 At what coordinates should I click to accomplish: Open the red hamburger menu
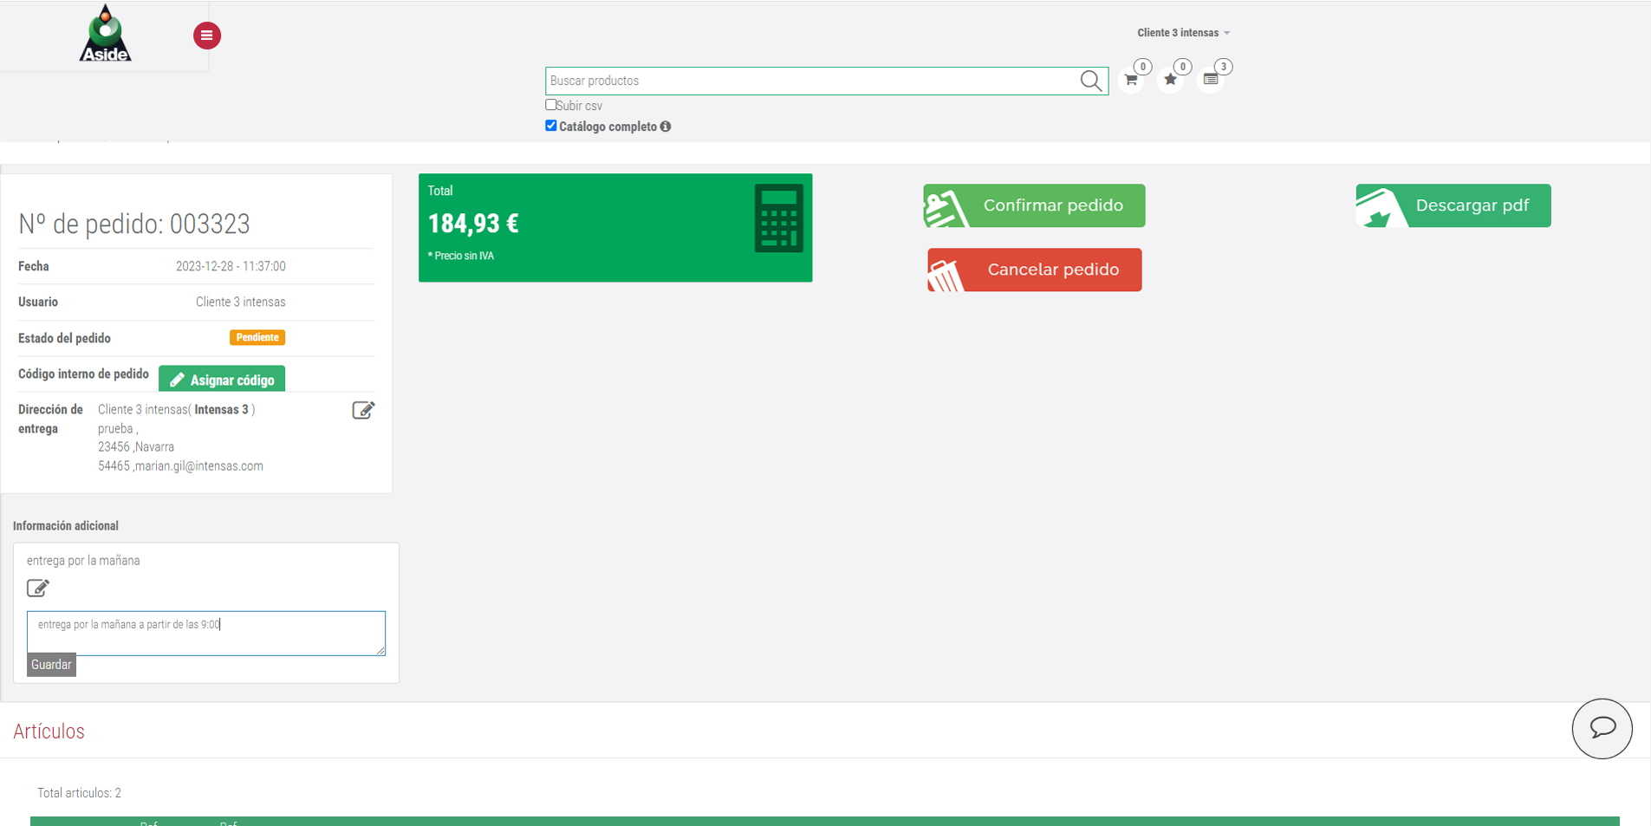pyautogui.click(x=206, y=36)
